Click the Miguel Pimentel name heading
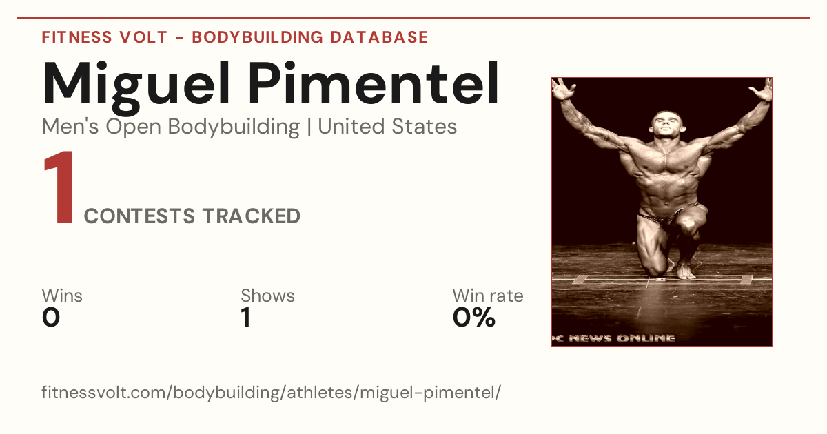Viewport: 827px width, 434px height. coord(271,85)
